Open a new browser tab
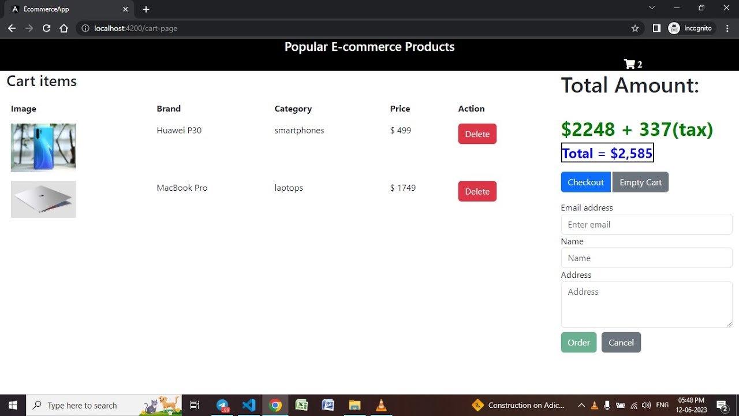The width and height of the screenshot is (739, 416). click(x=146, y=9)
